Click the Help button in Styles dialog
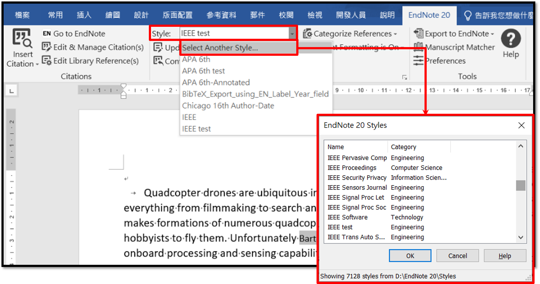This screenshot has width=540, height=284. point(505,256)
